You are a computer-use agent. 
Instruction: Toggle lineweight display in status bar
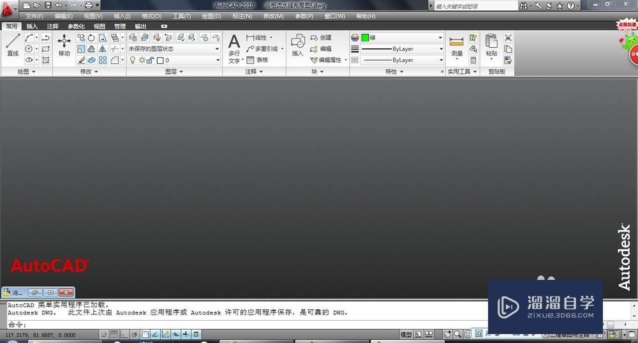point(186,334)
